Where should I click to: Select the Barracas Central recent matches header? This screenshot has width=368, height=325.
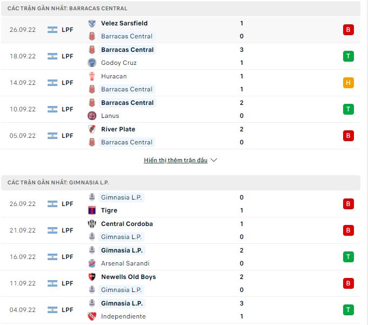pos(68,9)
